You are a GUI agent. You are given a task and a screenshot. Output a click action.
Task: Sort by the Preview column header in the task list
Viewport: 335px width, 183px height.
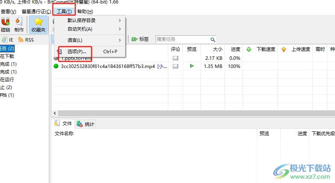[x=192, y=49]
